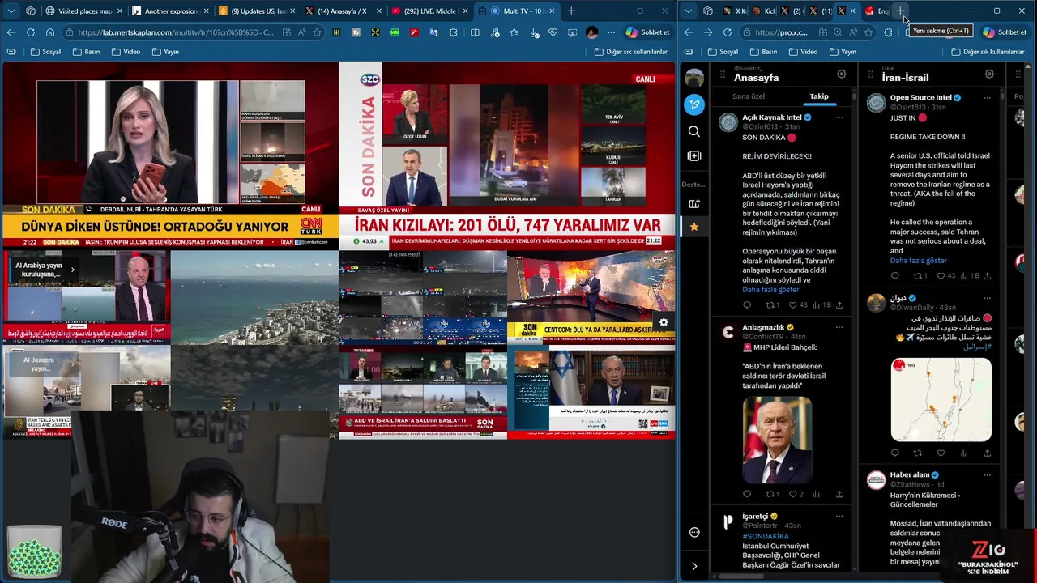This screenshot has height=583, width=1037.
Task: Open new tab in right browser
Action: point(900,11)
